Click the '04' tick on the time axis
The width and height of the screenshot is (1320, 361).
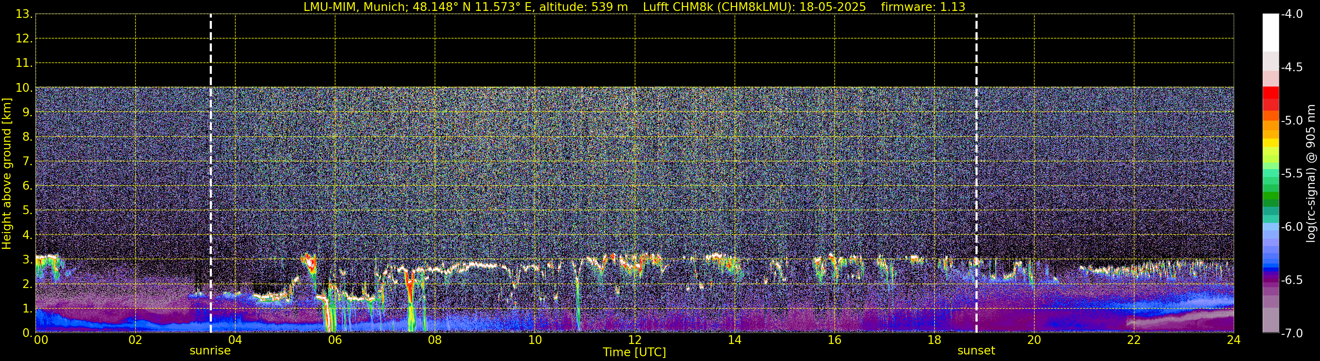[x=235, y=340]
